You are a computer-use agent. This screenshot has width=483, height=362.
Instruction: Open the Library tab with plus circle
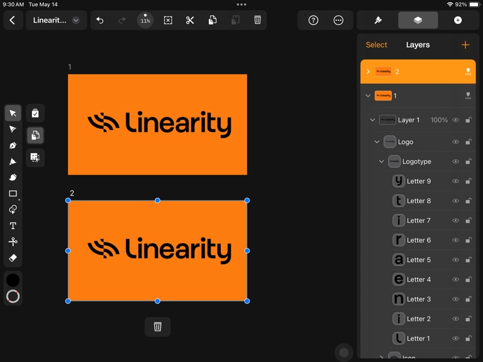[458, 20]
